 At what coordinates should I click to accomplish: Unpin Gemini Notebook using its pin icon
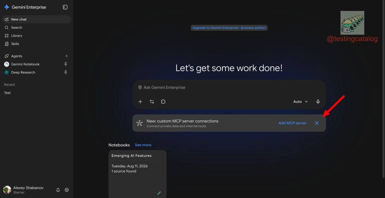[66, 64]
